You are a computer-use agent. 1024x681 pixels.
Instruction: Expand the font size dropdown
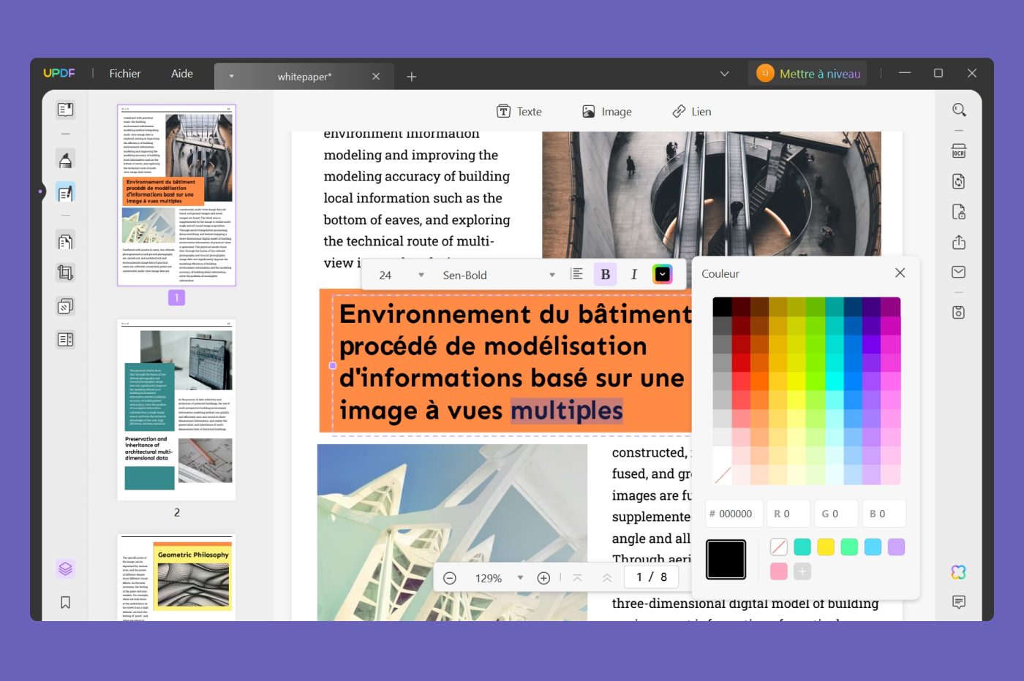pos(421,275)
